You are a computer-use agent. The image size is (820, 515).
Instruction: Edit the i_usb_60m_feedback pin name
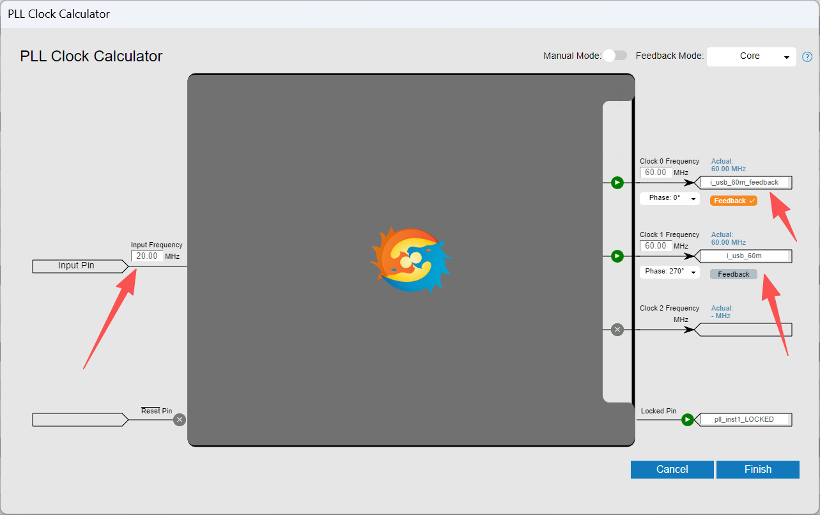pos(744,183)
